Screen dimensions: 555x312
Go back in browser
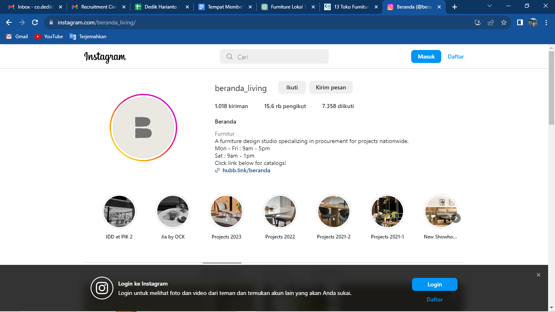coord(9,22)
